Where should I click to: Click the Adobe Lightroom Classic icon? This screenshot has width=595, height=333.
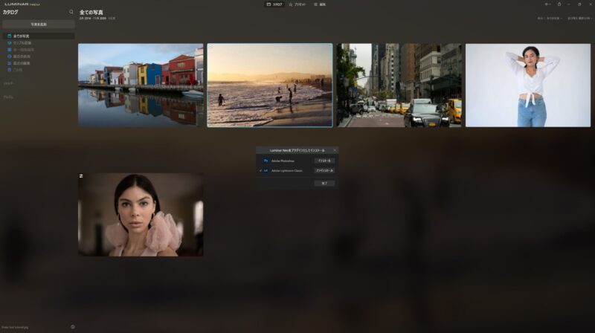266,170
